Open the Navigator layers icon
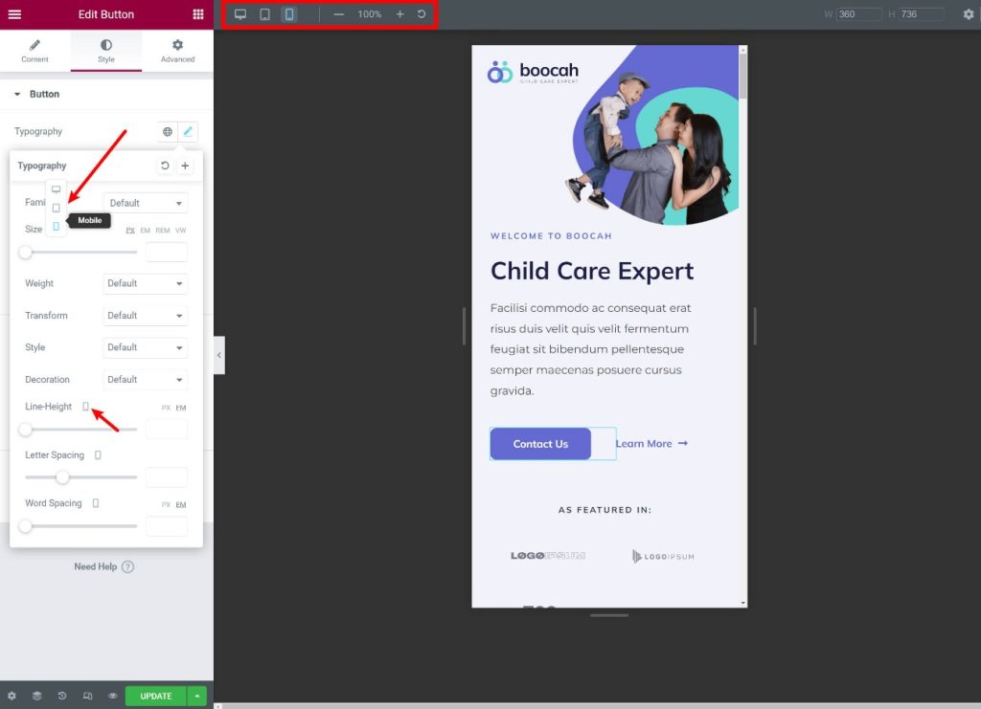 (x=37, y=696)
